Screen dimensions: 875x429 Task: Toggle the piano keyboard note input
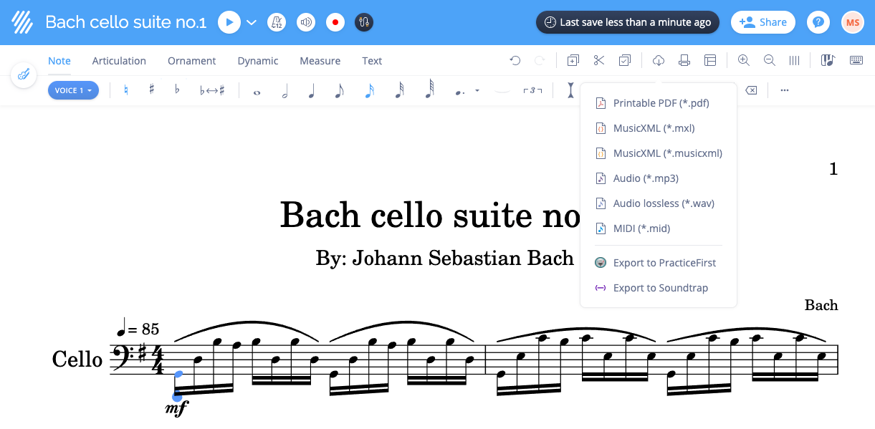coord(828,61)
